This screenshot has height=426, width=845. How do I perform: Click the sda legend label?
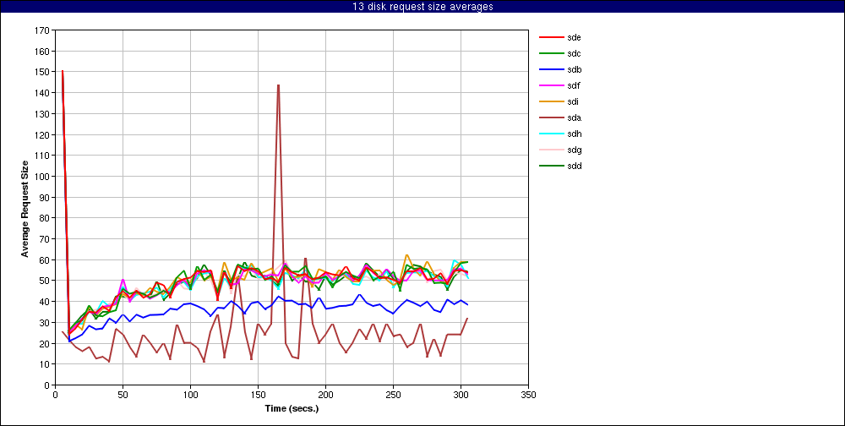[574, 117]
